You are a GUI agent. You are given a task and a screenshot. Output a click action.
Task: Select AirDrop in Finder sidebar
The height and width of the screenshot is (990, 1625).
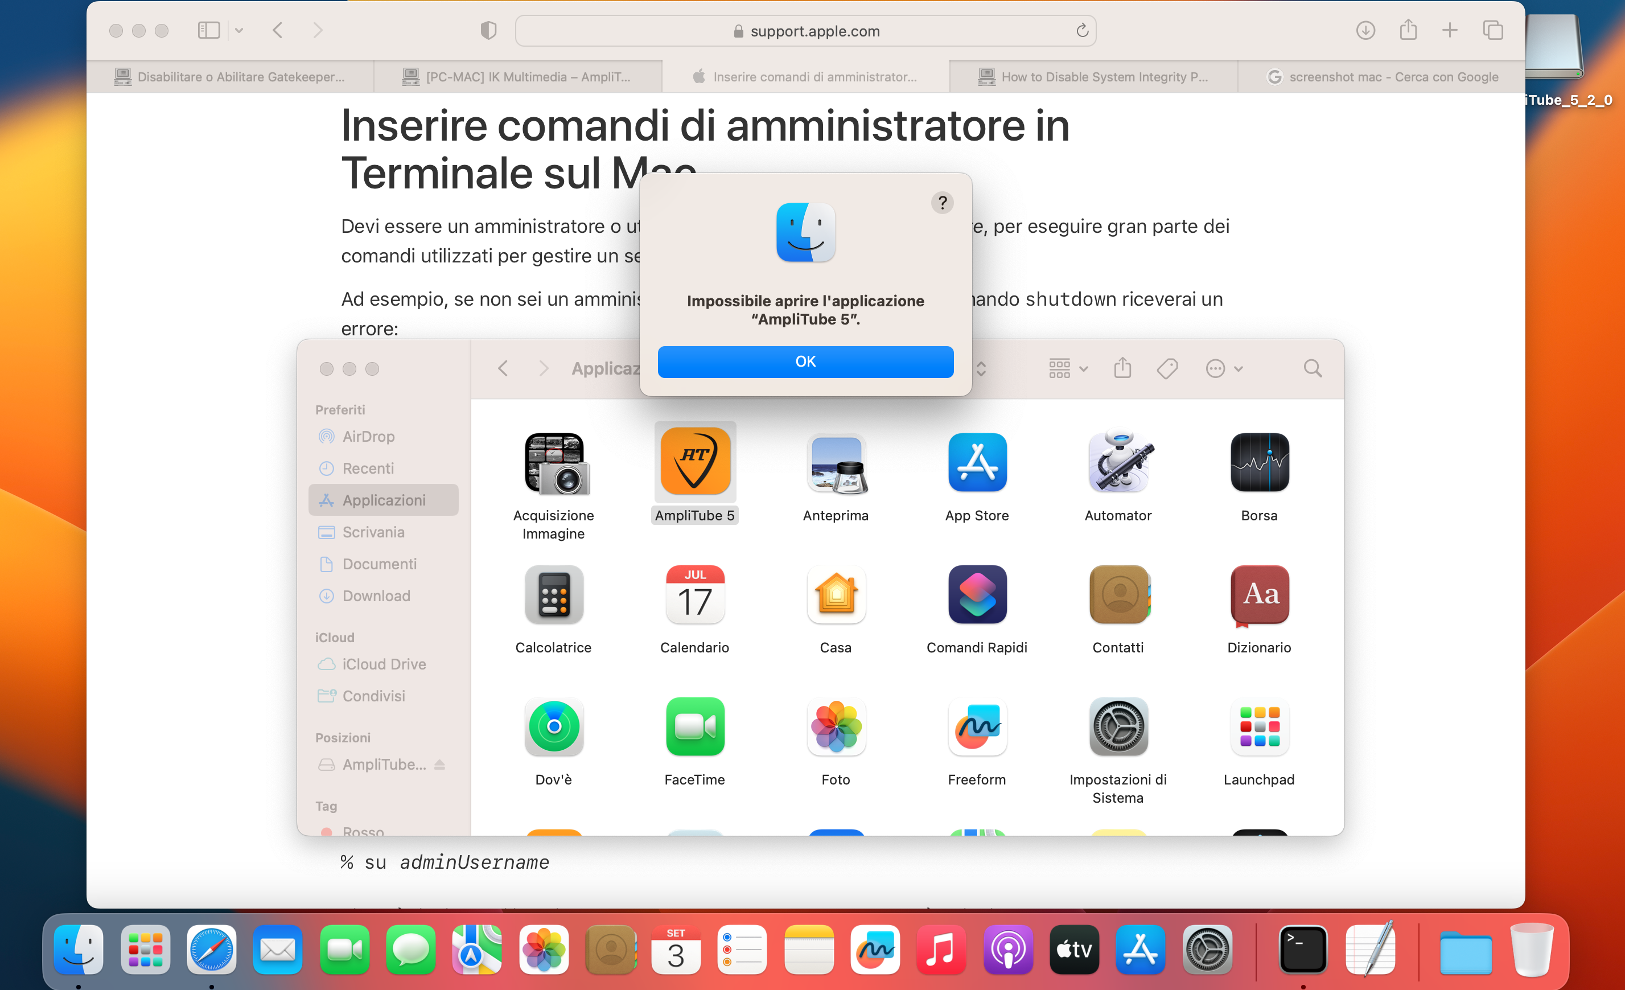coord(383,436)
